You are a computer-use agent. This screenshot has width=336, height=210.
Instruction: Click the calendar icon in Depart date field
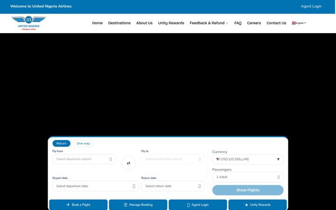(134, 186)
